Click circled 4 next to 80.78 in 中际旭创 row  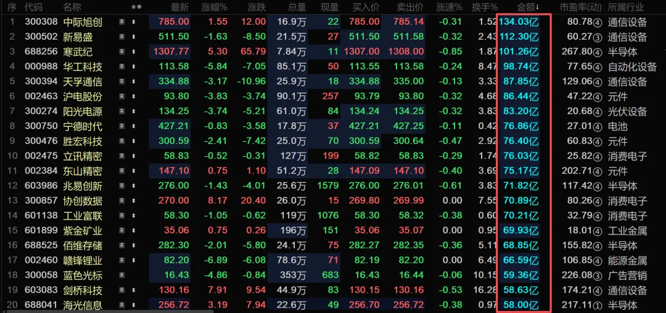pos(598,23)
